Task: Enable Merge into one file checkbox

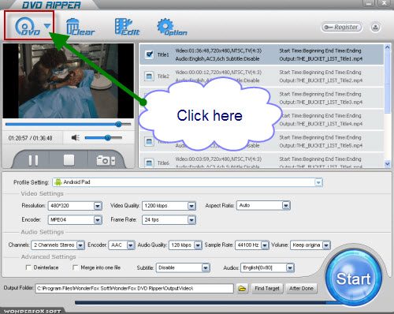Action: click(x=75, y=267)
